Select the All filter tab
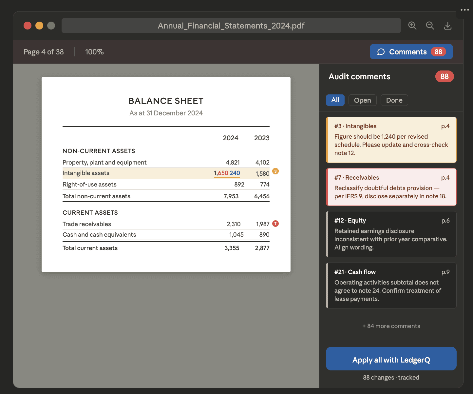 (335, 100)
